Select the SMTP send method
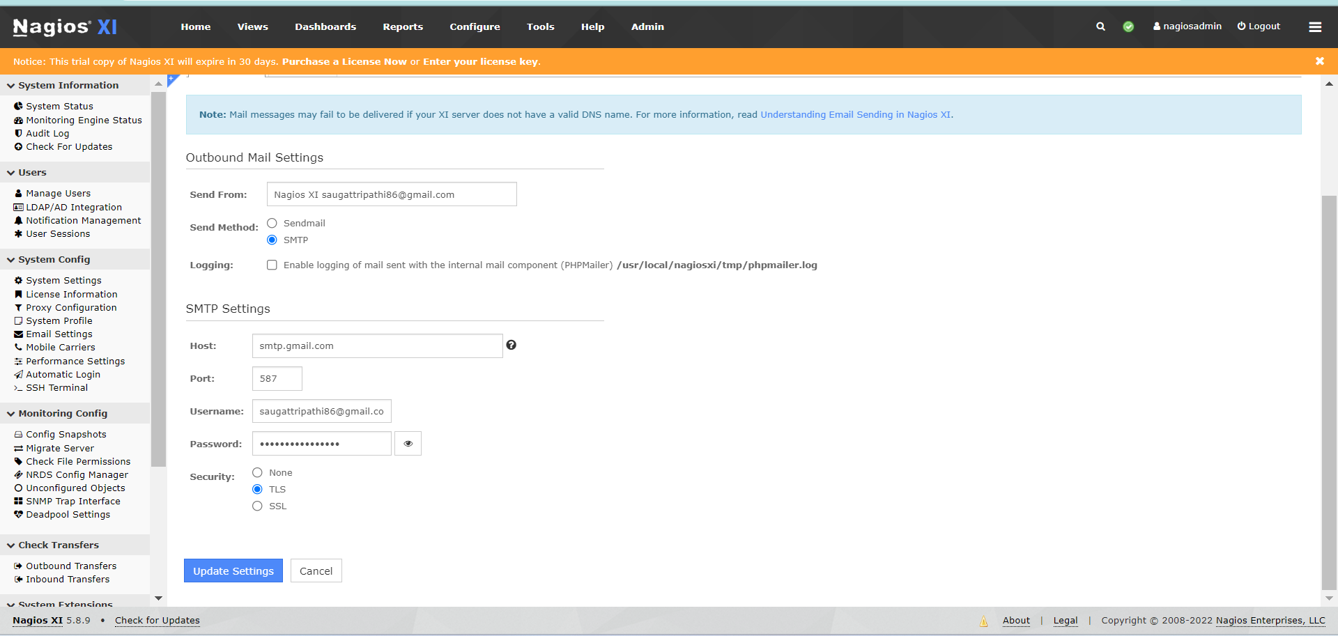The height and width of the screenshot is (636, 1338). click(272, 240)
